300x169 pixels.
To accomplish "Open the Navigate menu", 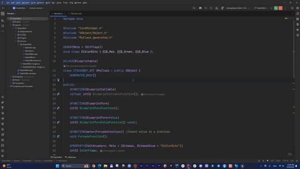I will 25,3.
